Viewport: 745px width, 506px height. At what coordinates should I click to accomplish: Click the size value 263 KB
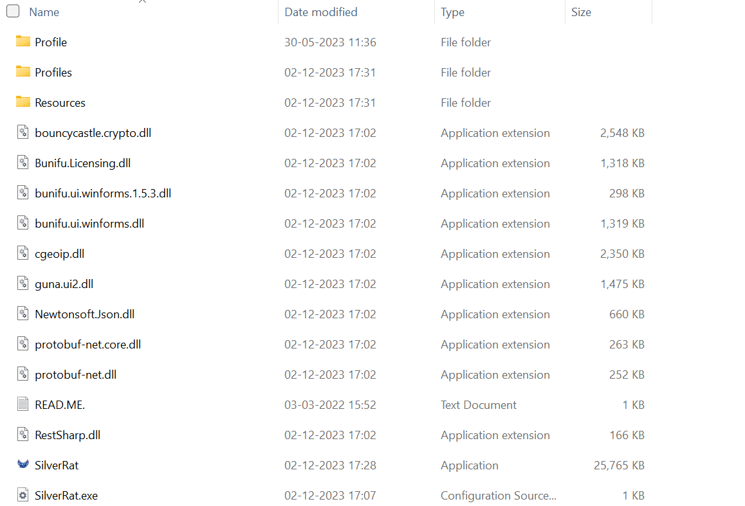[x=627, y=345]
